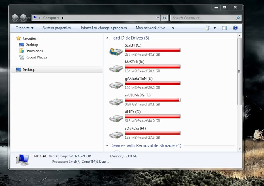Click Map network drive in the toolbar

click(x=150, y=28)
